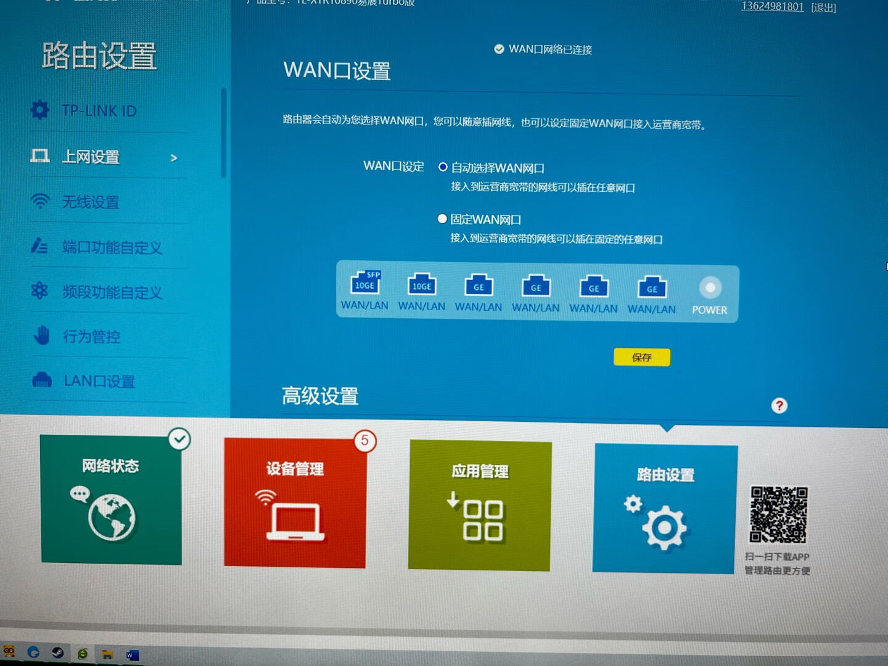Click the APP download QR code
Screen dimensions: 888x666
pyautogui.click(x=778, y=514)
